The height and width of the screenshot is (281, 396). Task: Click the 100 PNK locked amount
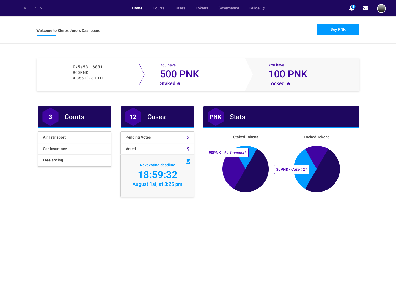pyautogui.click(x=288, y=74)
